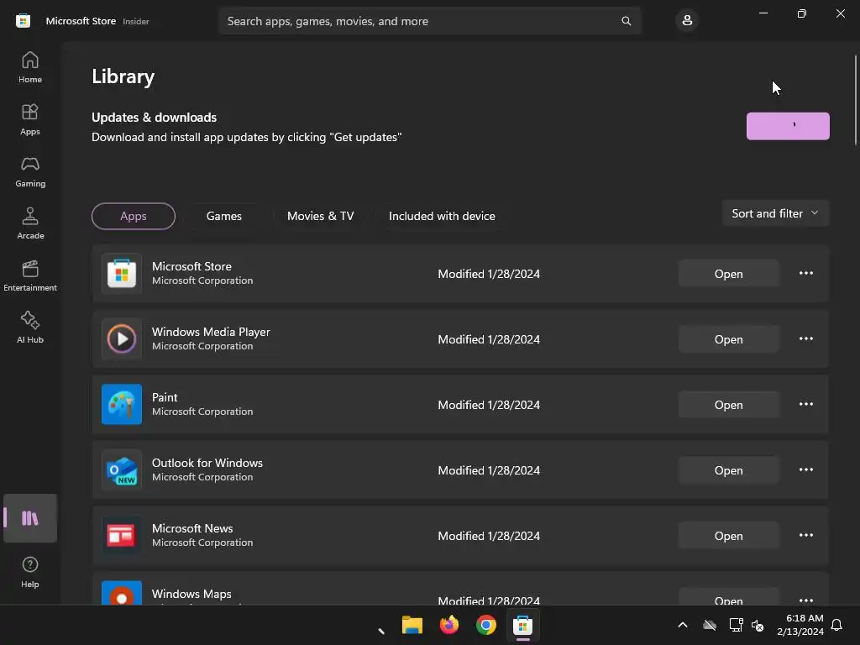Open Windows Media Player
The height and width of the screenshot is (645, 860).
[x=728, y=339]
